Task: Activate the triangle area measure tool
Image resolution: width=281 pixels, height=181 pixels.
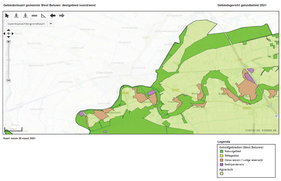Action: tap(43, 16)
